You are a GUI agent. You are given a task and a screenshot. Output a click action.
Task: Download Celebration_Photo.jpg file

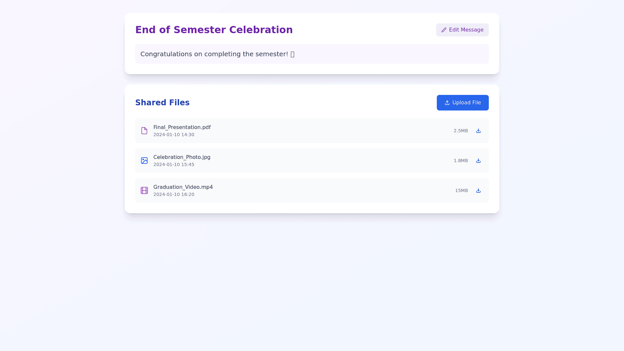coord(478,161)
